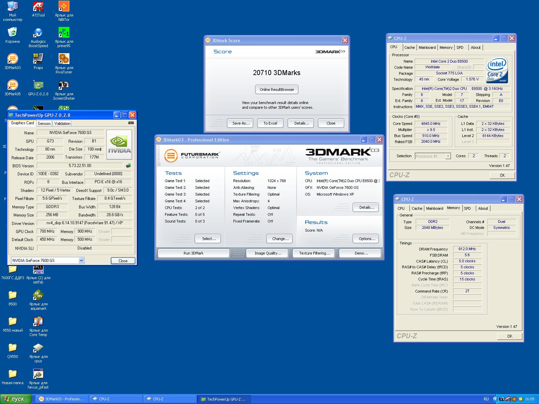Screen dimensions: 539x404
Task: Open the NiBiTor shortcut icon
Action: click(x=64, y=11)
